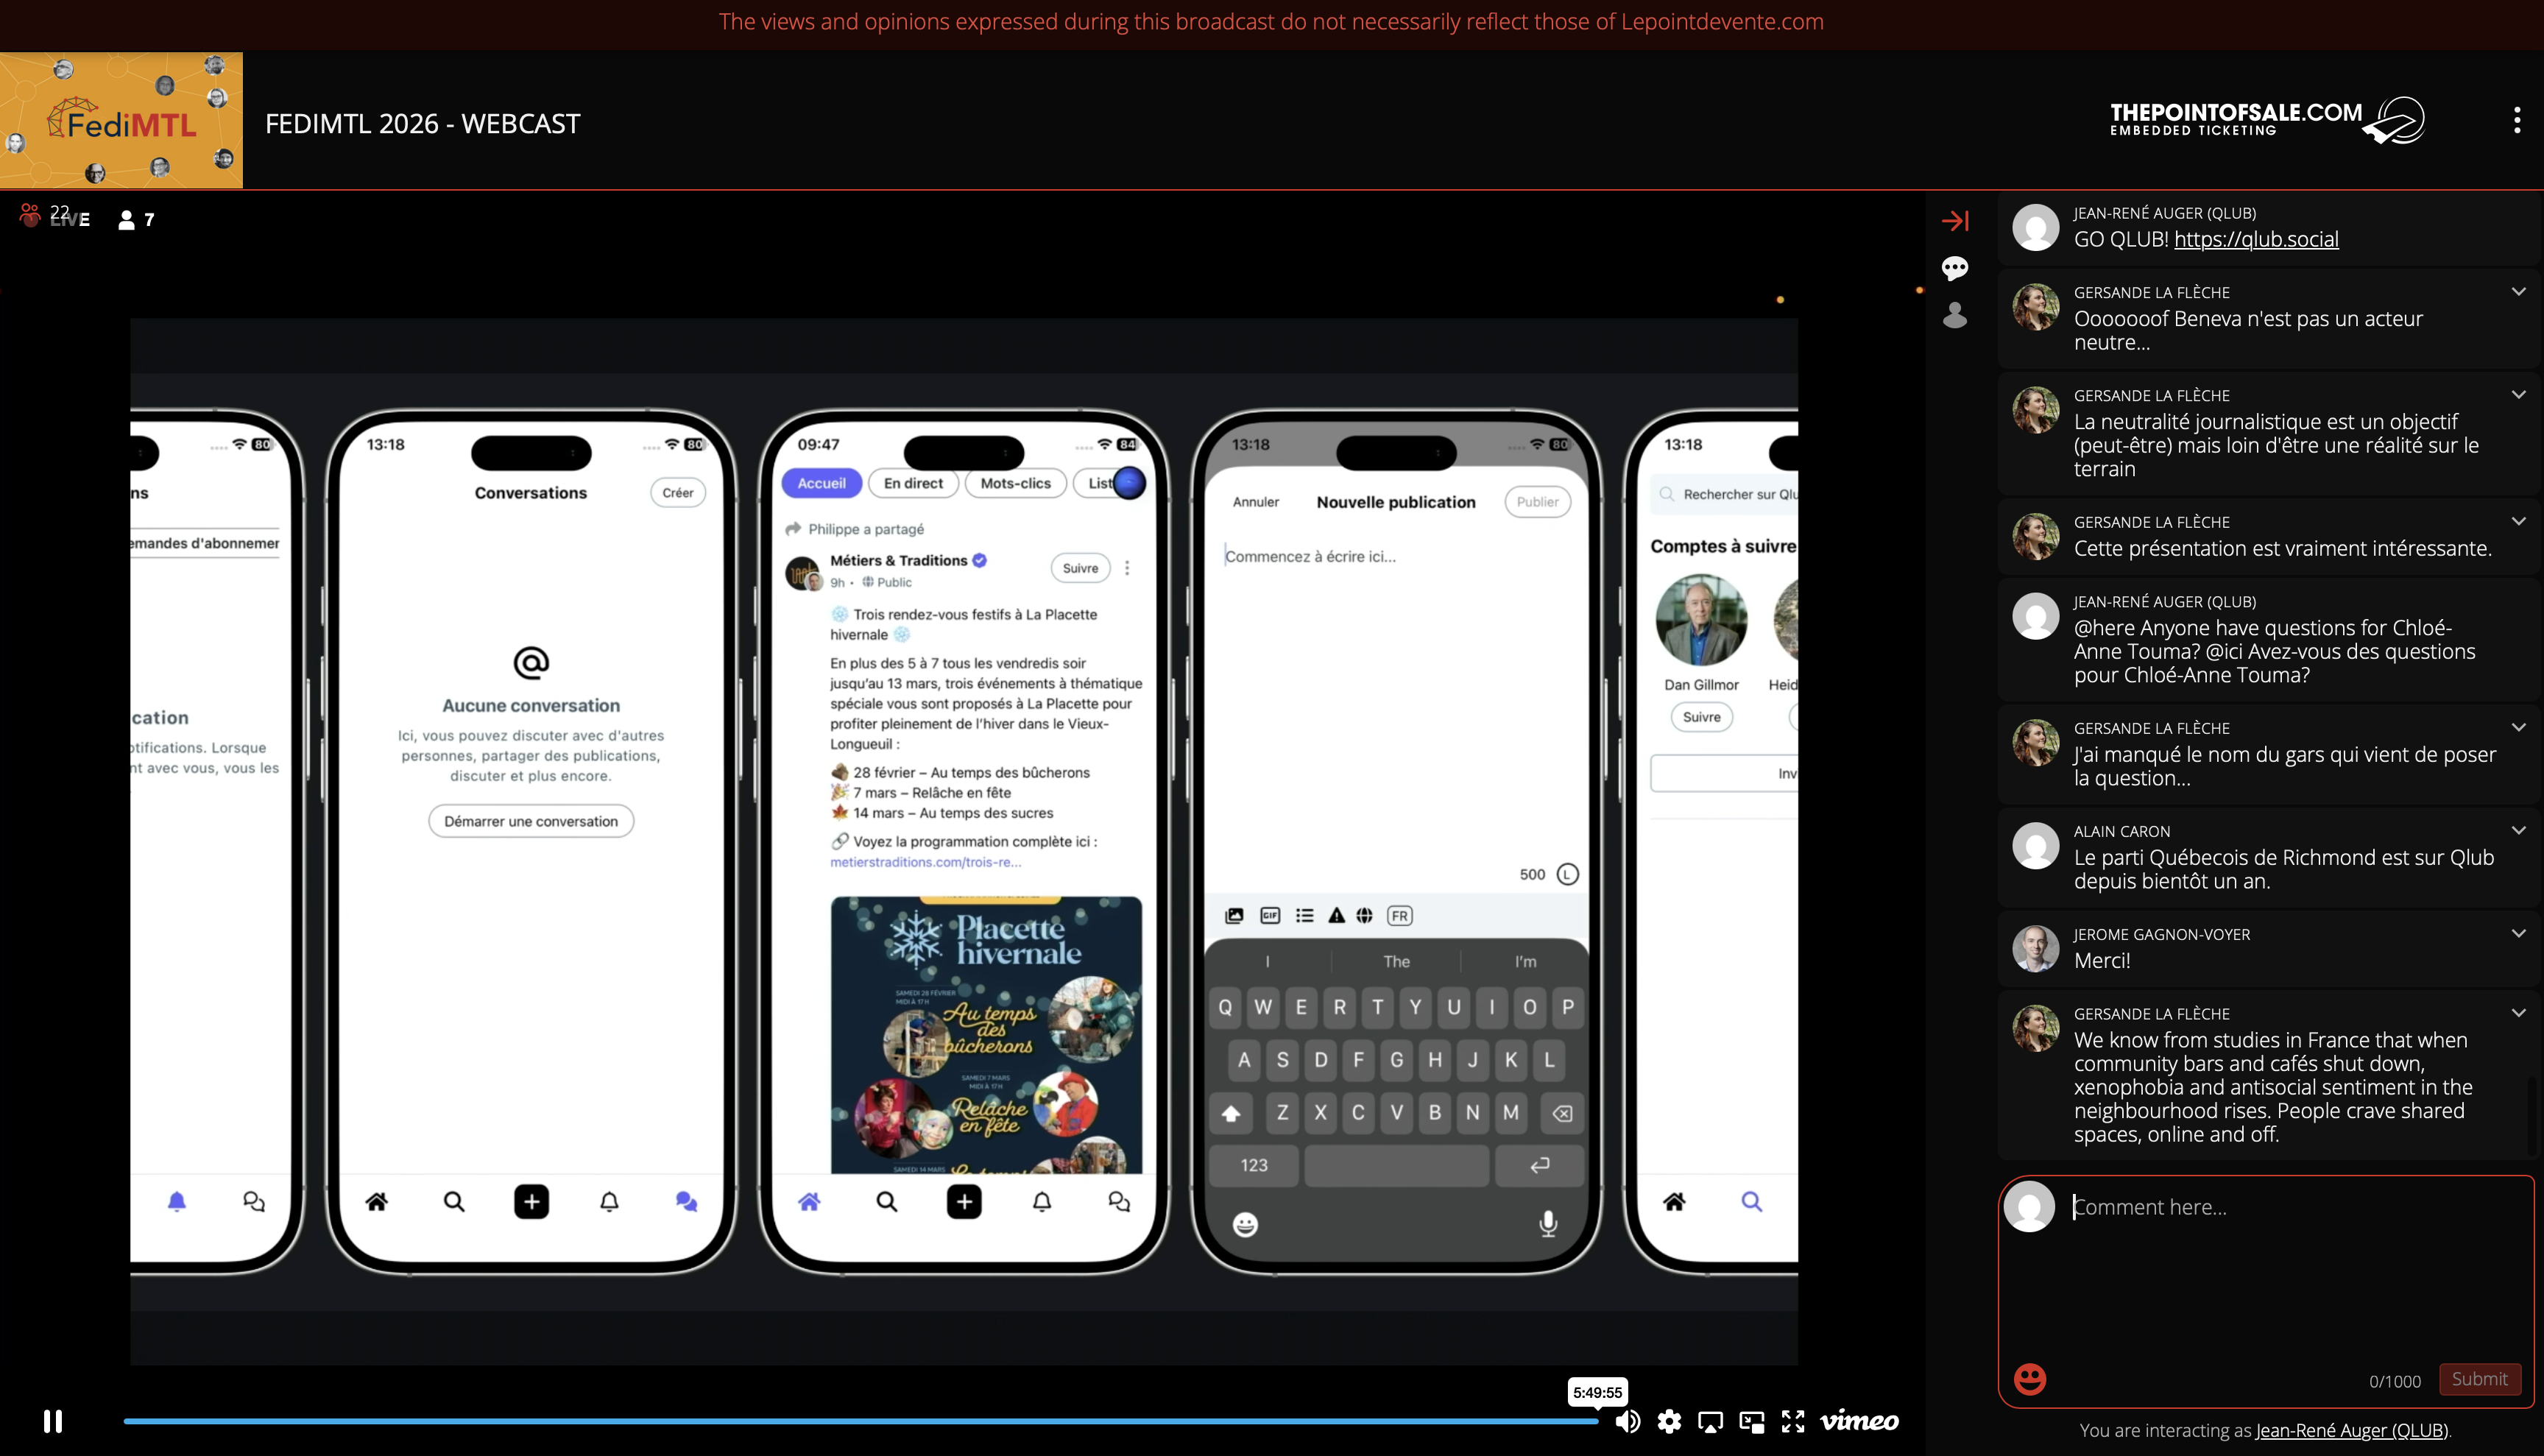Click the Submit comment button
The image size is (2544, 1456).
[x=2479, y=1379]
